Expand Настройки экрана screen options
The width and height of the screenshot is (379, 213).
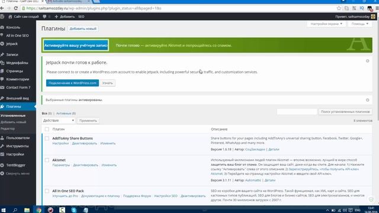[x=326, y=24]
